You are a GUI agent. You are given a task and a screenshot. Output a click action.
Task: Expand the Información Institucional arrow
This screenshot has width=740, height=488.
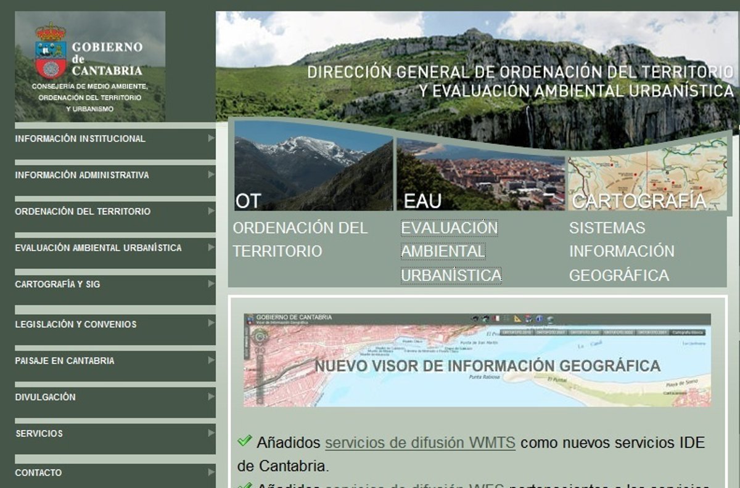point(211,138)
